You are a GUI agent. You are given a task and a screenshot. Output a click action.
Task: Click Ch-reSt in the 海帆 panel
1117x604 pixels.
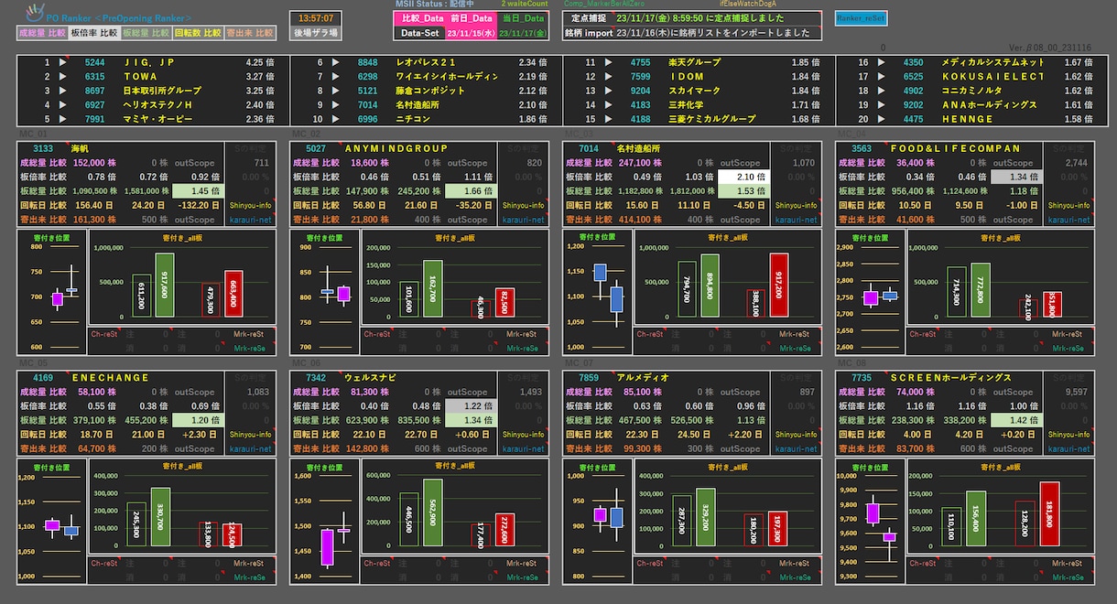click(105, 334)
